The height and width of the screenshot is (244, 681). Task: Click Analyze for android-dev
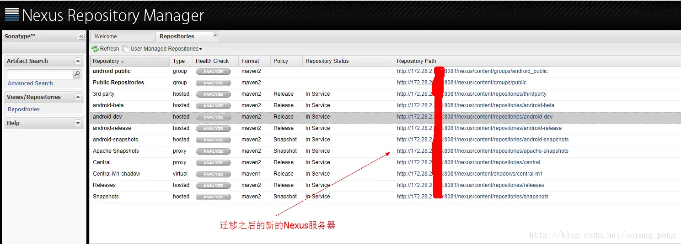click(213, 117)
